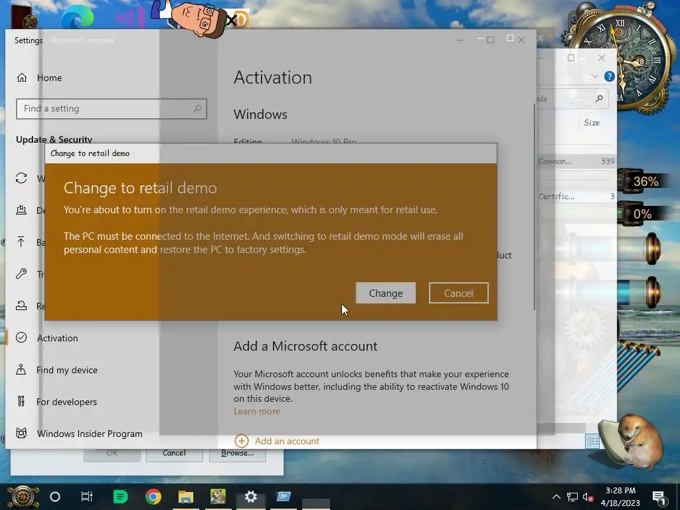Image resolution: width=680 pixels, height=510 pixels.
Task: Click the Microsoft Edge desktop icon
Action: [78, 17]
